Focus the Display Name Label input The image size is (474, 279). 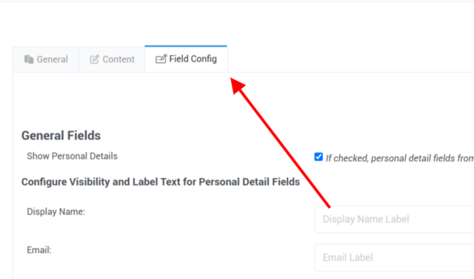394,219
